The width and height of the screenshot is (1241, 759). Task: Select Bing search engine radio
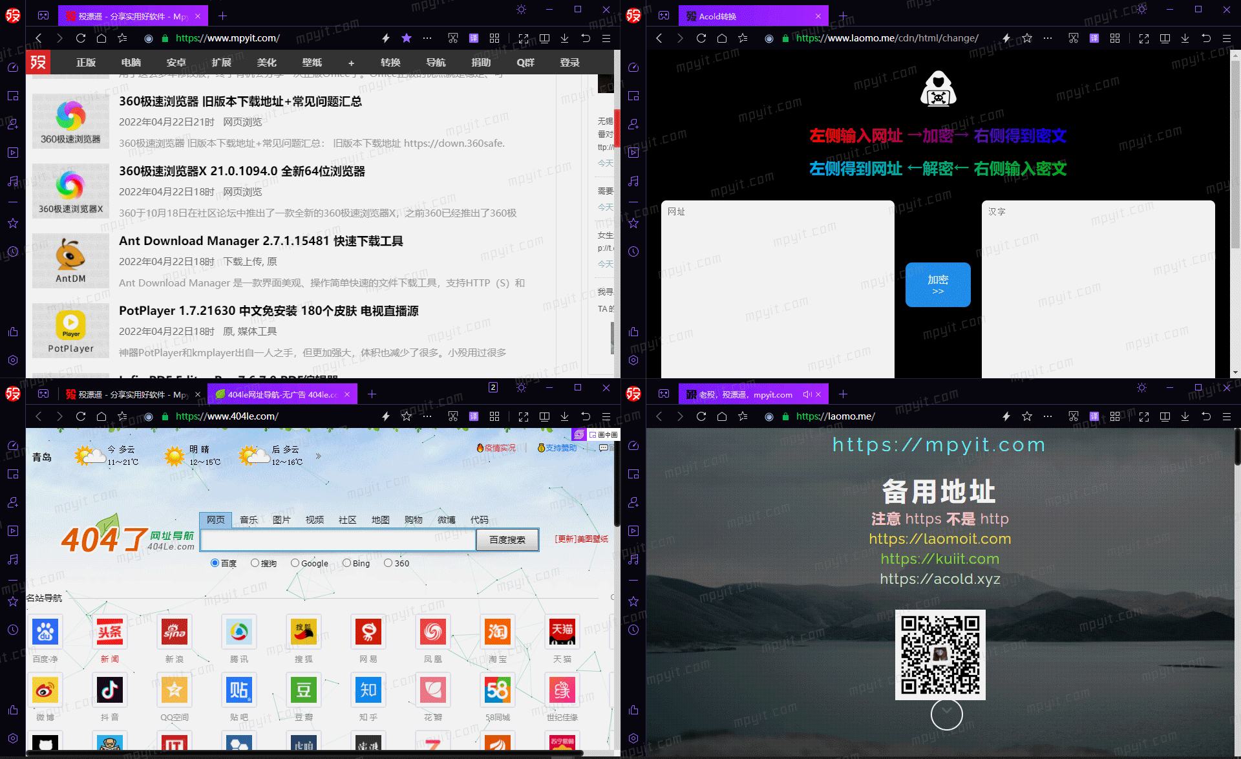click(346, 563)
